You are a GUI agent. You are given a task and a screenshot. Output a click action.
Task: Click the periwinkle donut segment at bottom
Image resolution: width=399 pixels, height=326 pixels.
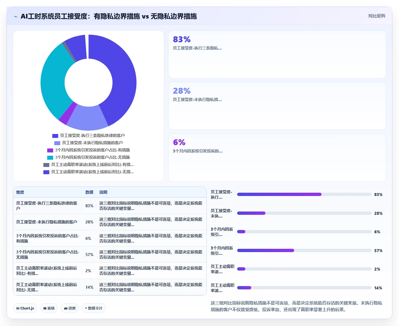[87, 118]
